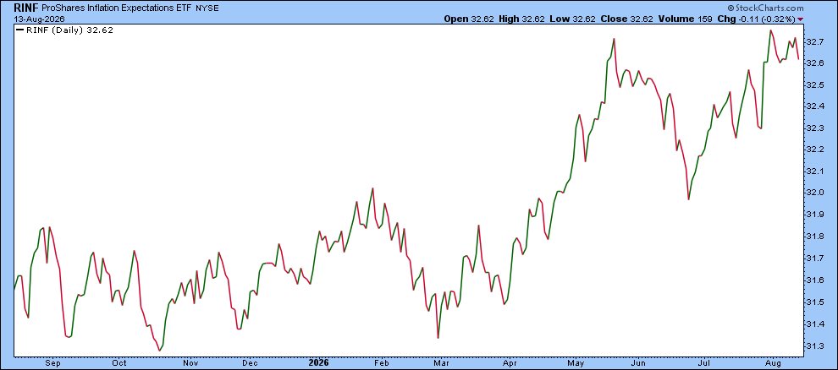Click the Jul month axis label

pyautogui.click(x=704, y=362)
